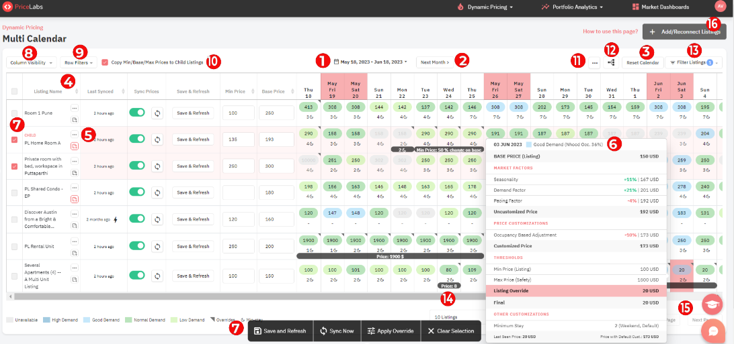The image size is (734, 344).
Task: Click the Base Price field showing 193
Action: click(x=277, y=139)
